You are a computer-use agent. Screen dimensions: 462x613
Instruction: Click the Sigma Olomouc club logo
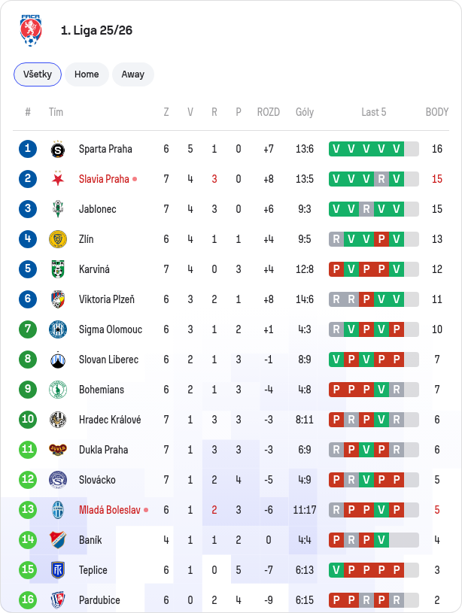pyautogui.click(x=58, y=329)
